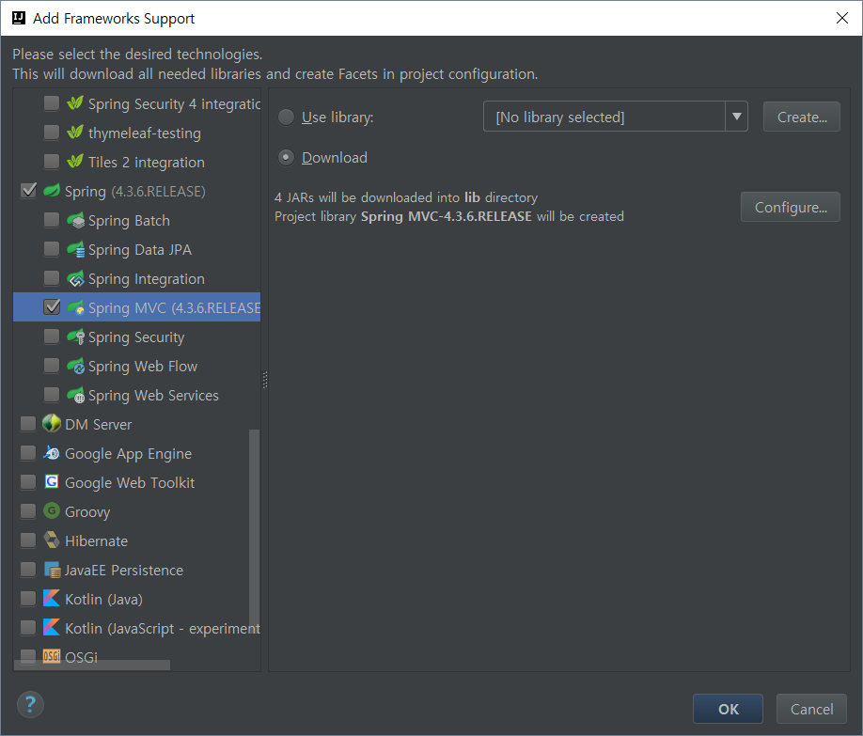
Task: Check the DM Server checkbox
Action: click(x=28, y=423)
